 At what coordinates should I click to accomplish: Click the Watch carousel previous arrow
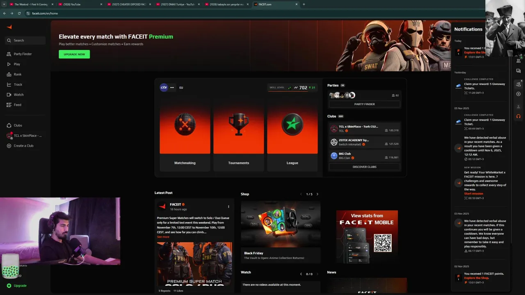(x=301, y=274)
